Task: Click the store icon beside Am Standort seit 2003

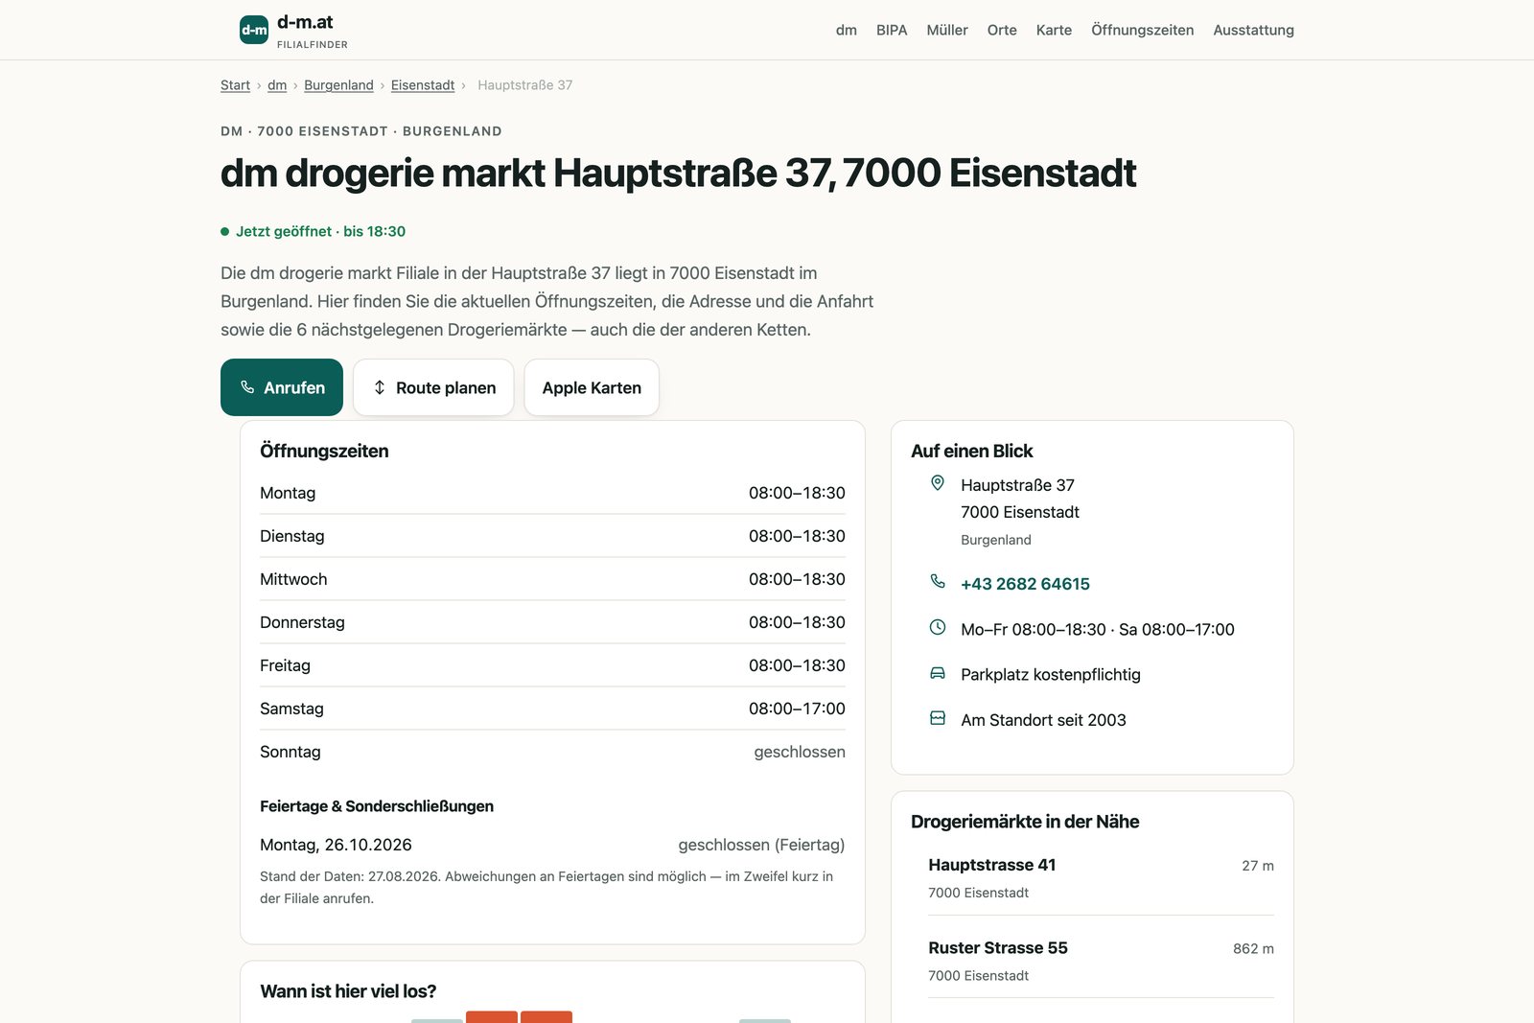Action: pyautogui.click(x=938, y=718)
